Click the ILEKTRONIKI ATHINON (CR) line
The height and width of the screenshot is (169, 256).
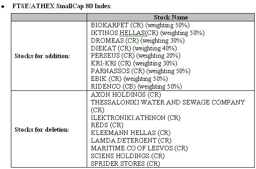tap(136, 118)
